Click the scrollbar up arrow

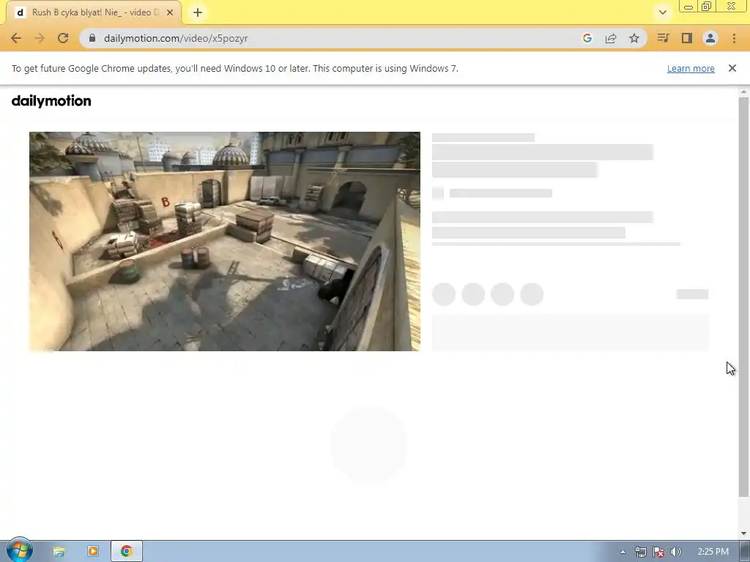point(743,91)
